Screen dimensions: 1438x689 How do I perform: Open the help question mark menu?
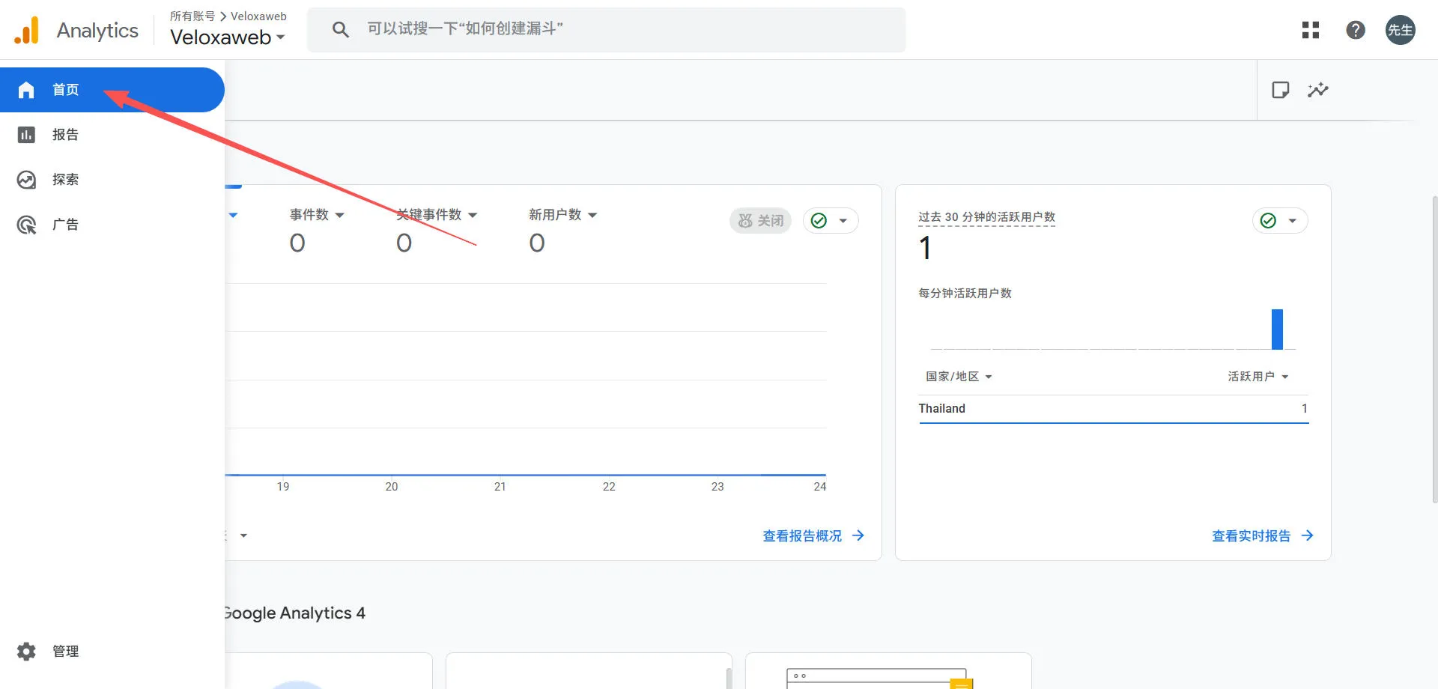pyautogui.click(x=1356, y=30)
